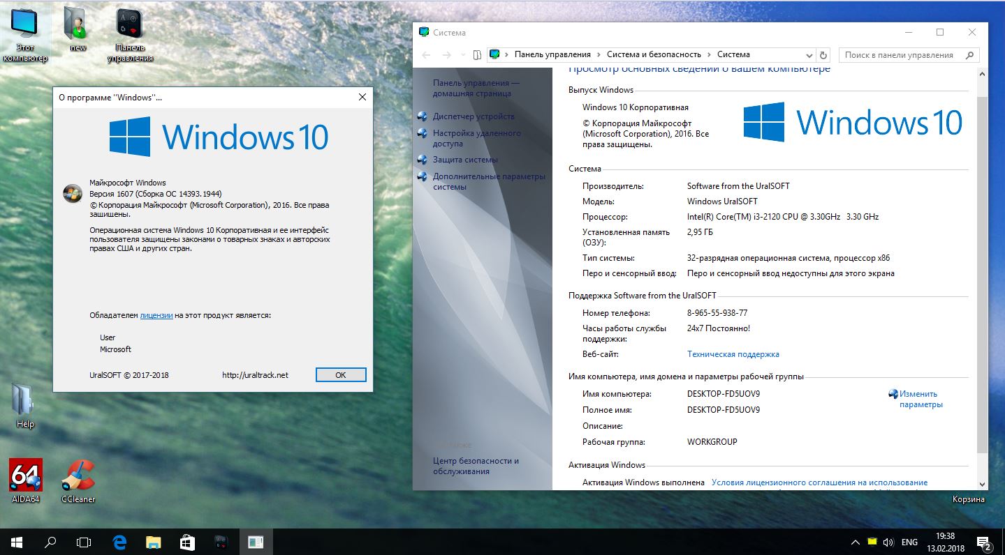1005x555 pixels.
Task: Click 'http://uraltrack.net' in About Windows dialog
Action: [x=255, y=375]
